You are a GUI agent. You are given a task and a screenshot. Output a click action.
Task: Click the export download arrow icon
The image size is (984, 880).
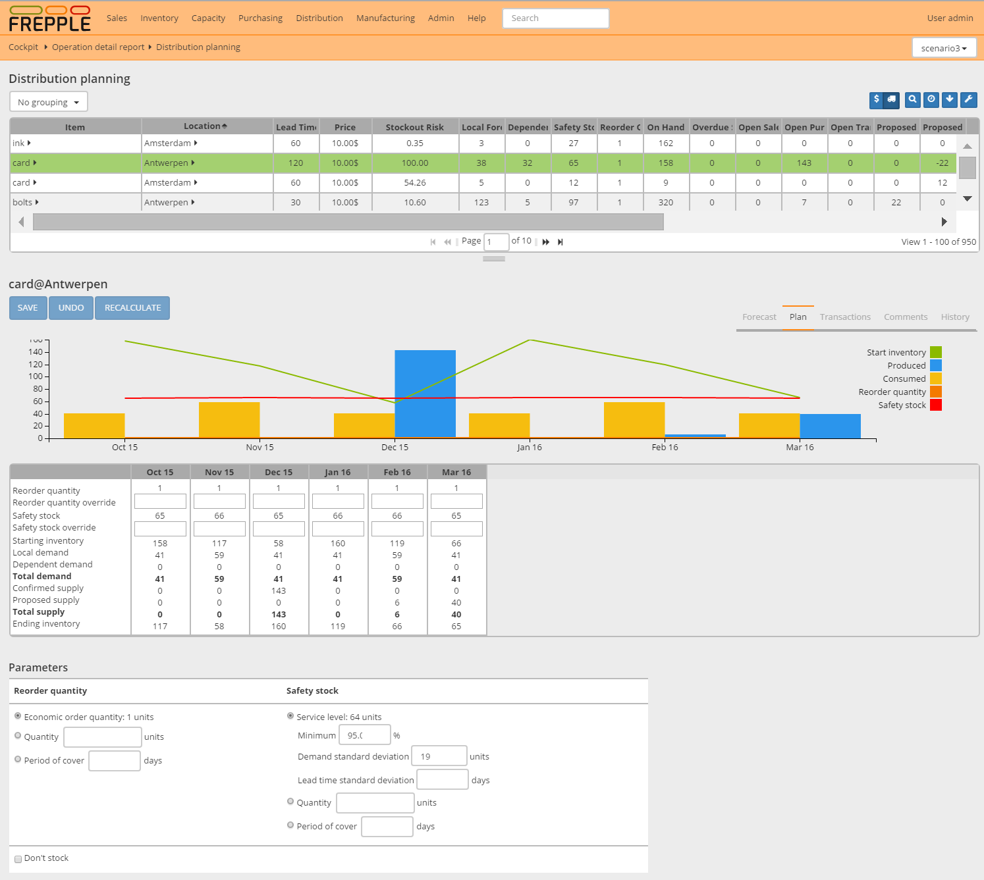click(950, 99)
